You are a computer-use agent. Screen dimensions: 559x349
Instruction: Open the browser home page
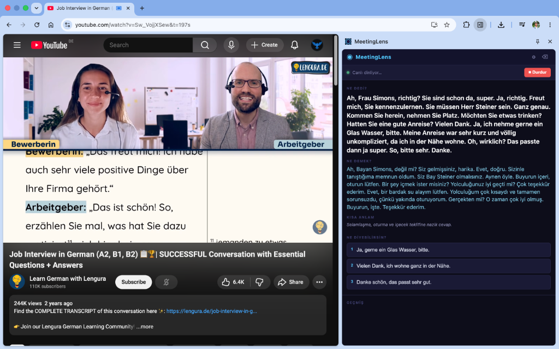[x=51, y=25]
